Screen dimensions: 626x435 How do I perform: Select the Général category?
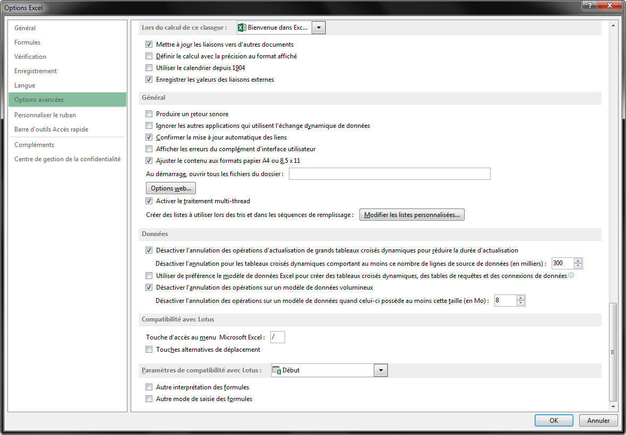point(67,28)
